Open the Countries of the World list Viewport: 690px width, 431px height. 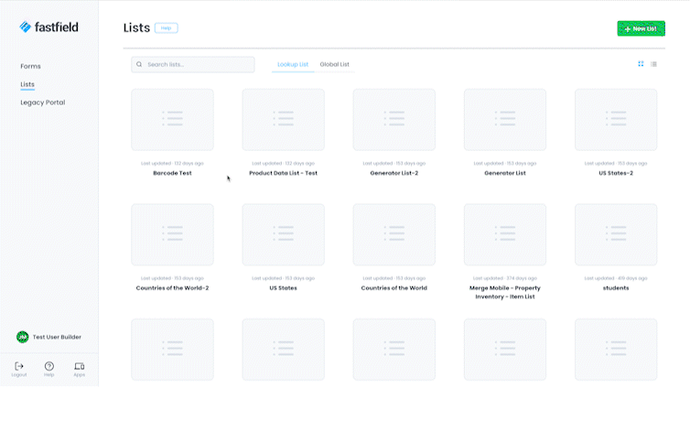(394, 235)
